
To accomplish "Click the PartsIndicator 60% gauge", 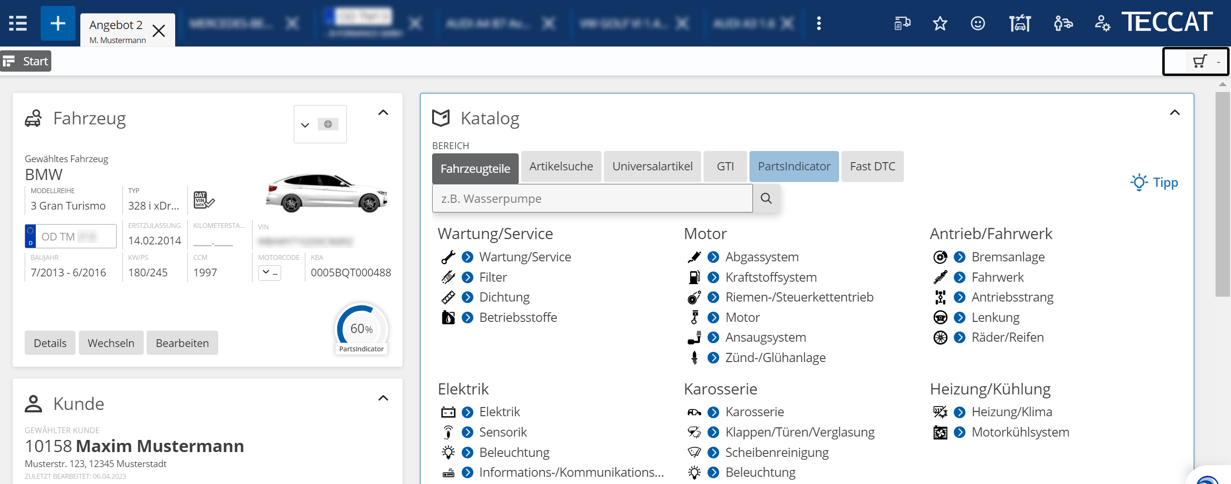I will click(361, 329).
